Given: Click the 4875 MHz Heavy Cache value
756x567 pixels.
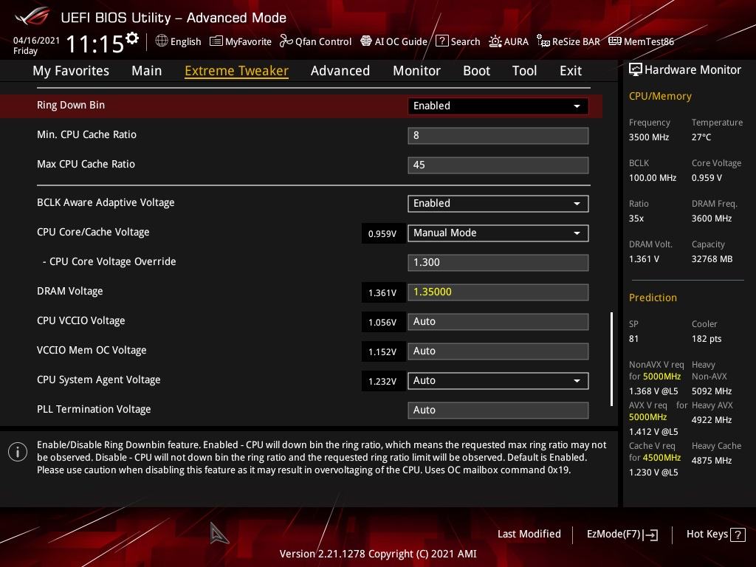Looking at the screenshot, I should coord(712,461).
